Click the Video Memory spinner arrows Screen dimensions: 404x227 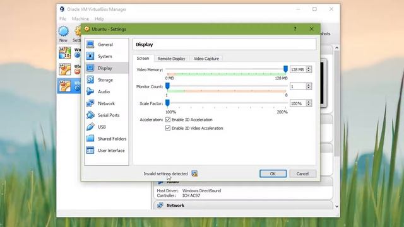(x=309, y=69)
